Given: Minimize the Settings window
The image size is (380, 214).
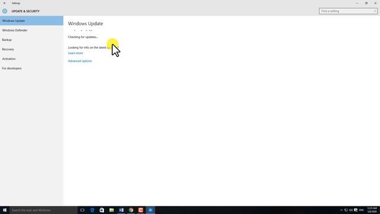Looking at the screenshot, I should (357, 3).
